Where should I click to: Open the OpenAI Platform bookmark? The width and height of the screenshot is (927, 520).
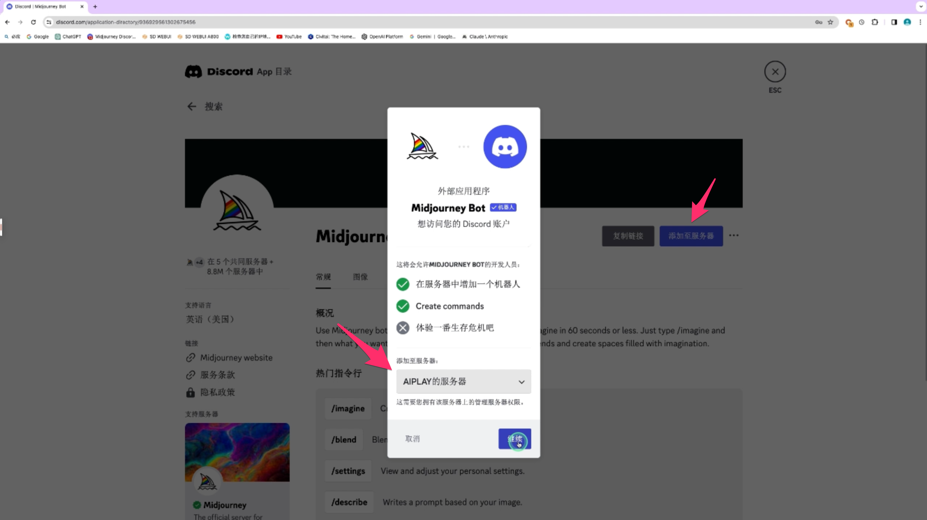tap(382, 36)
